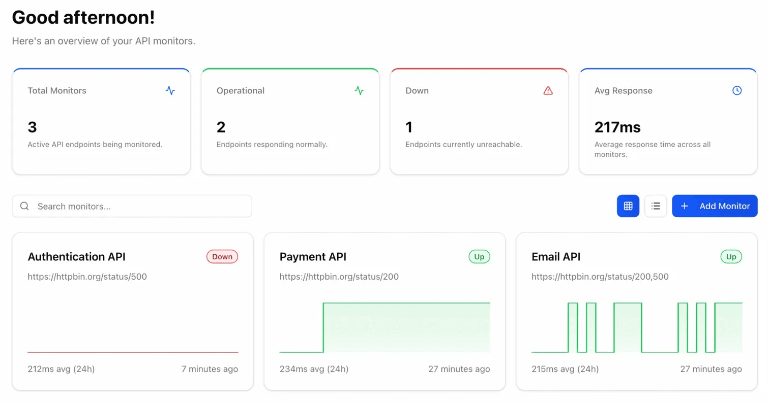The image size is (769, 405).
Task: Open the Email API monitor card
Action: 636,311
